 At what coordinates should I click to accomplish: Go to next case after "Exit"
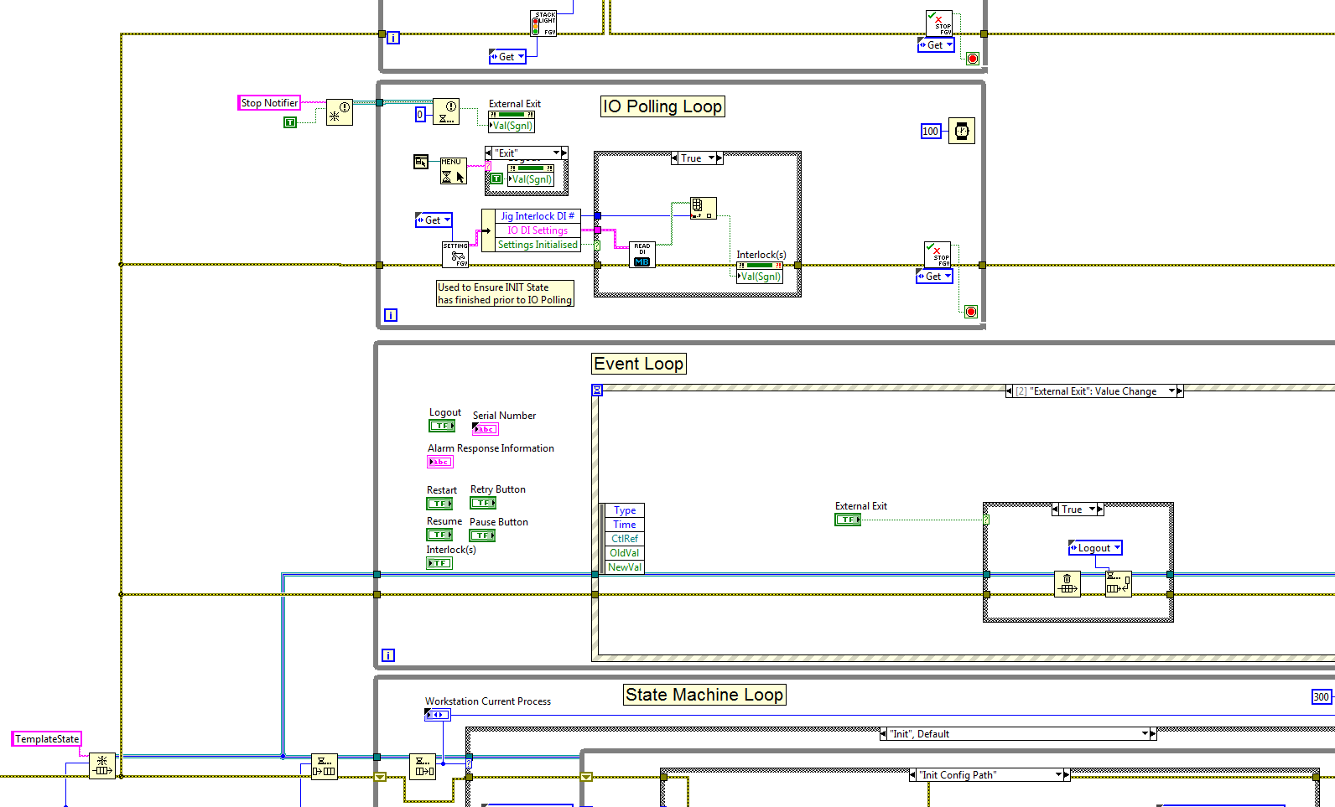pyautogui.click(x=564, y=153)
